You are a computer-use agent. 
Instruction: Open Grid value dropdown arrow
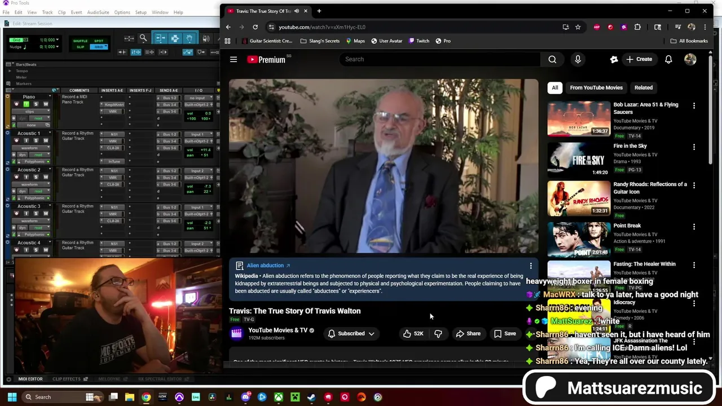[58, 40]
